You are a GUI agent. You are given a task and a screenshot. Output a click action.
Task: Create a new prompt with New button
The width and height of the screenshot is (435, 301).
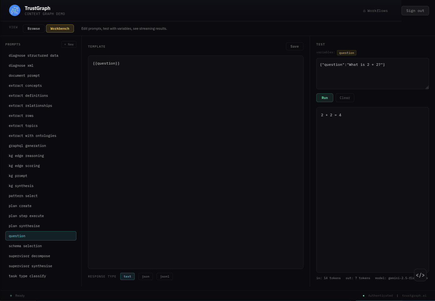click(x=69, y=44)
